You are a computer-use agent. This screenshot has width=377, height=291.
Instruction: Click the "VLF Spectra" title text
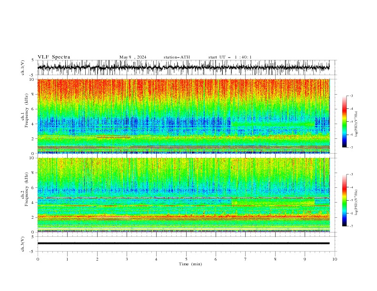(54, 57)
